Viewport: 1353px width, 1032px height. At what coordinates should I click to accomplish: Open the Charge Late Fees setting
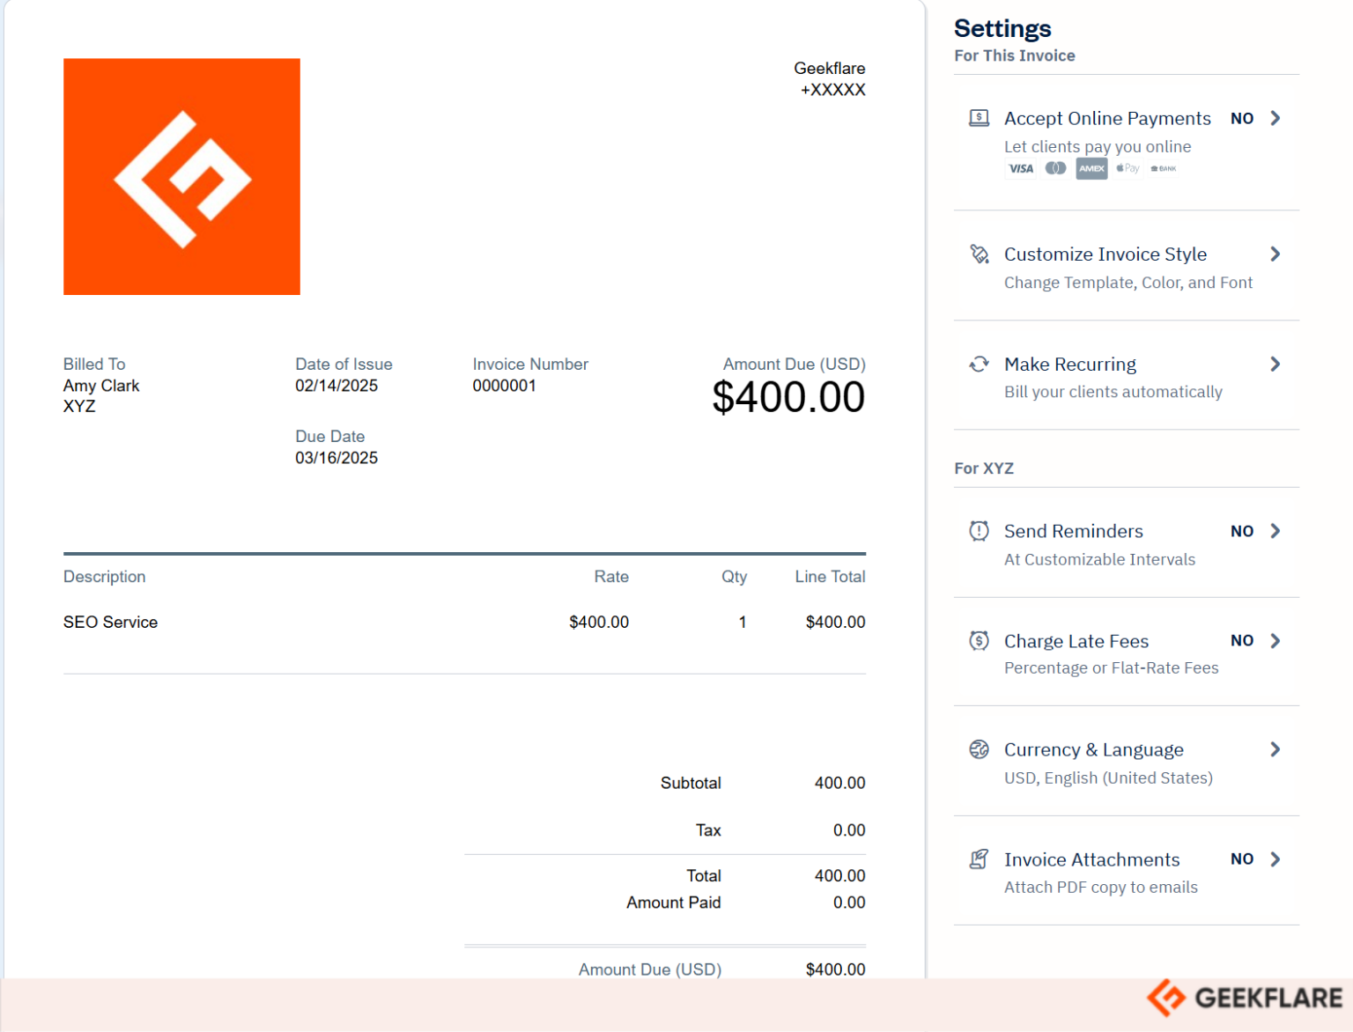(x=1127, y=652)
